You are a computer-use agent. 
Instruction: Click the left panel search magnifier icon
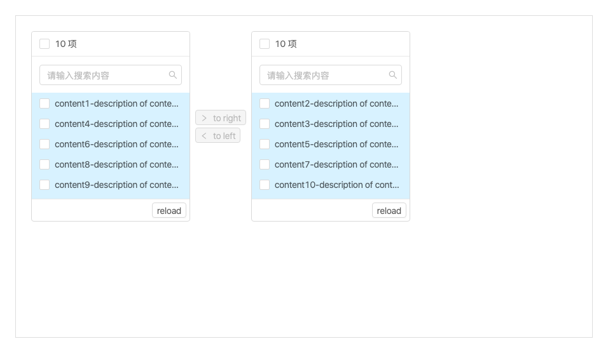pyautogui.click(x=172, y=75)
